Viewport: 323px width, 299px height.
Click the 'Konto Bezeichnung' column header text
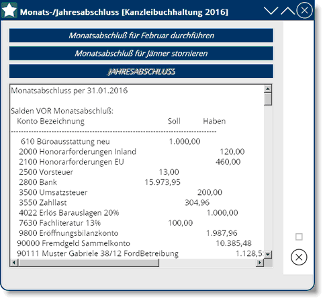(x=51, y=121)
